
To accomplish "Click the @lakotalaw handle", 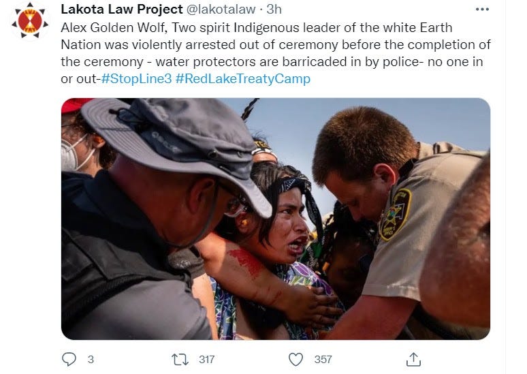I will pyautogui.click(x=221, y=10).
